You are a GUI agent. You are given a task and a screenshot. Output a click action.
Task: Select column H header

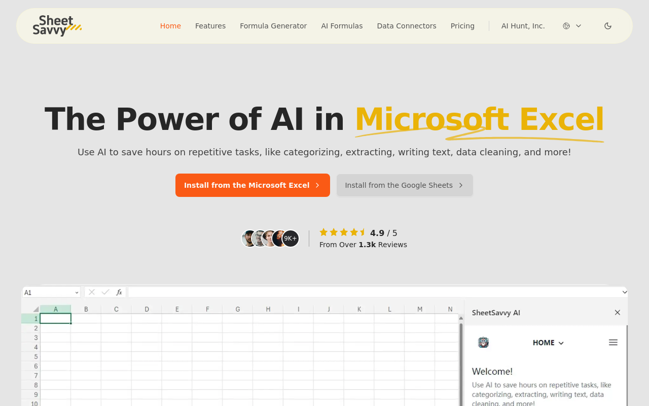coord(268,309)
